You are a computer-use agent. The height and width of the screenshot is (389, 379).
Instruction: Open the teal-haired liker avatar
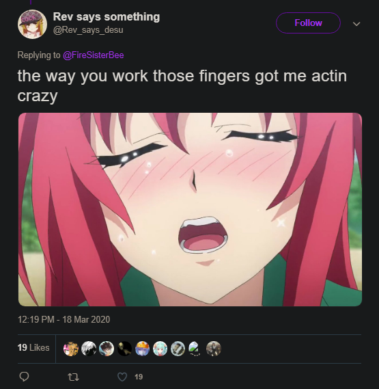click(x=160, y=349)
